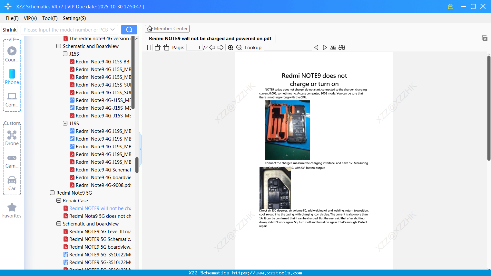Click the Shrink button

9,30
